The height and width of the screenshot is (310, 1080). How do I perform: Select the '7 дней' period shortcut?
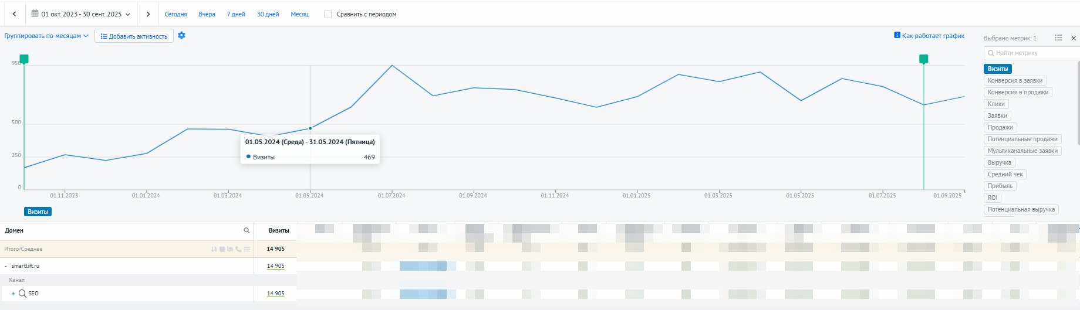pos(236,14)
